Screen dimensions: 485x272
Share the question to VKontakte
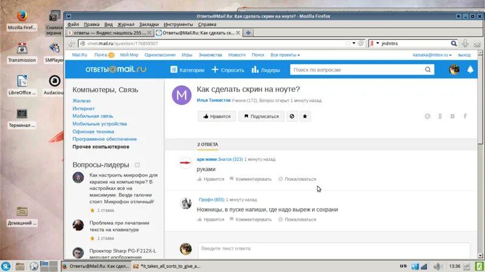tap(452, 116)
